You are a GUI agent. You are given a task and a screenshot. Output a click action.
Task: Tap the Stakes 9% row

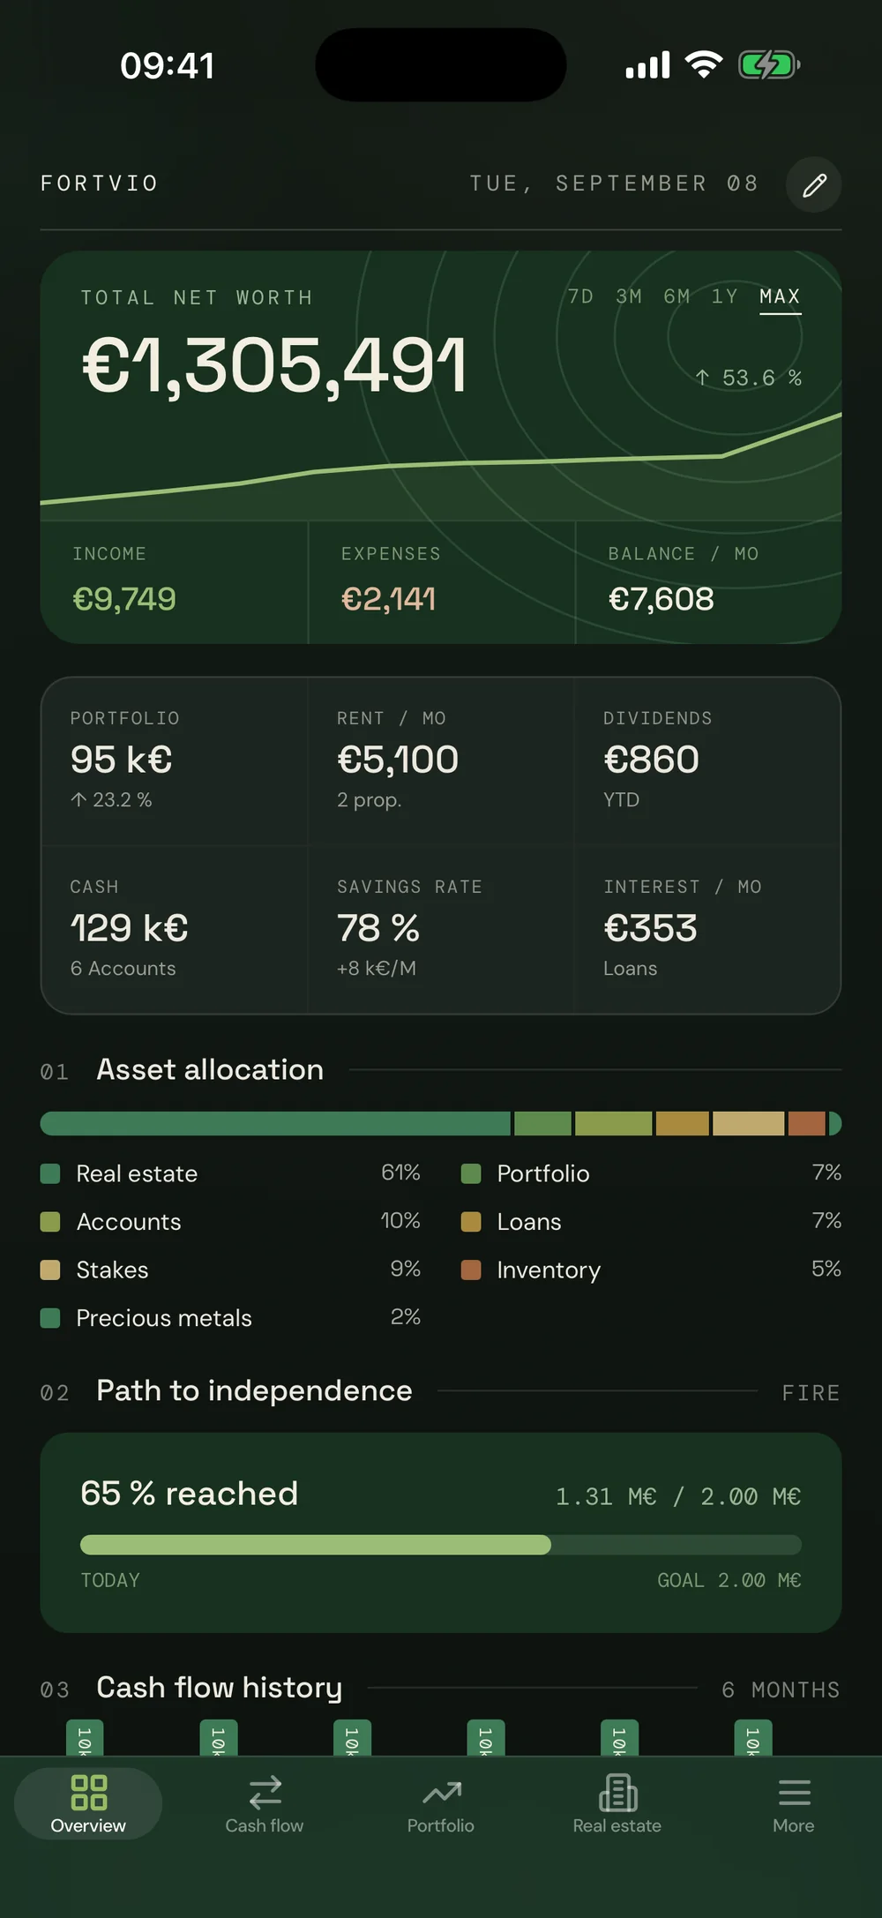231,1270
